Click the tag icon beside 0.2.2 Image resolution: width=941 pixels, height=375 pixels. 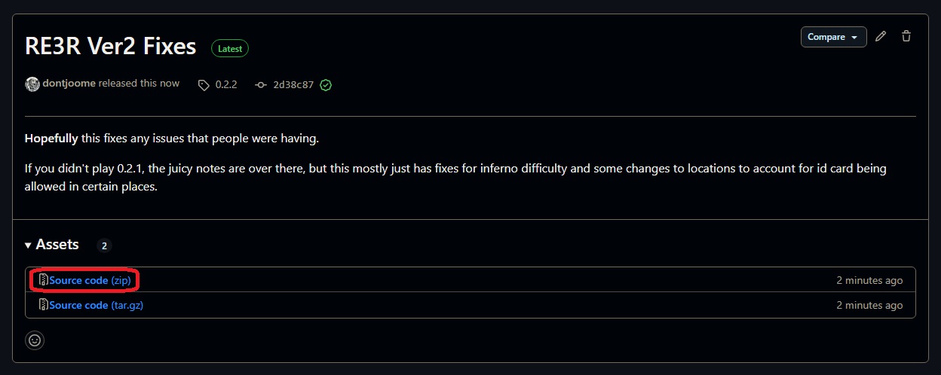tap(204, 85)
